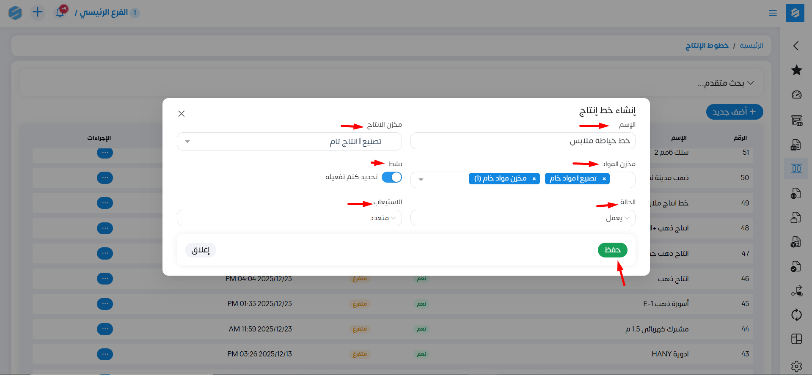Close the dialog using the X icon
The width and height of the screenshot is (812, 375).
[x=182, y=114]
